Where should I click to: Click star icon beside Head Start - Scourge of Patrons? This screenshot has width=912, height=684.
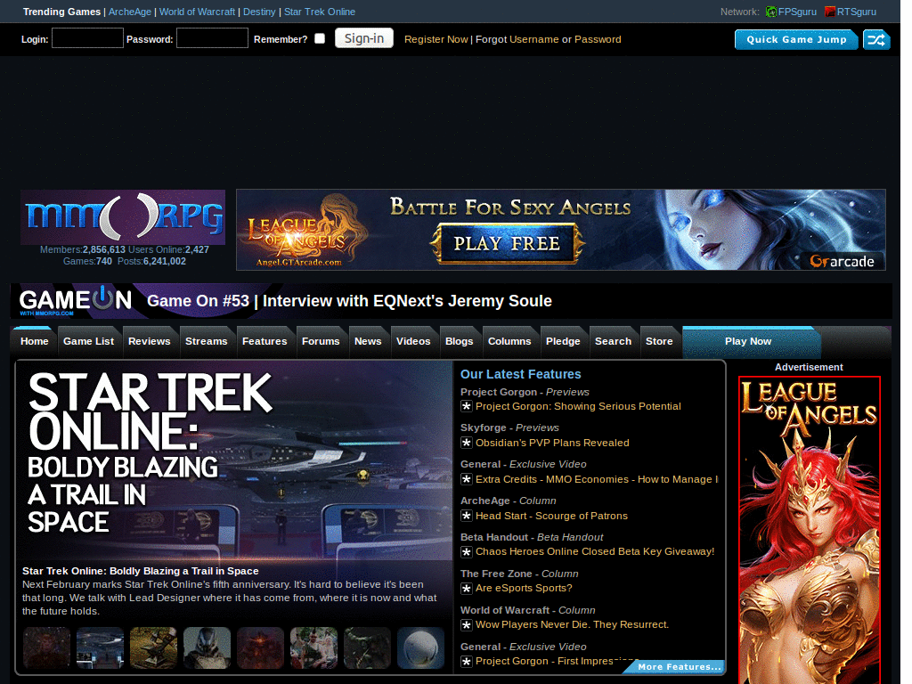(x=467, y=516)
